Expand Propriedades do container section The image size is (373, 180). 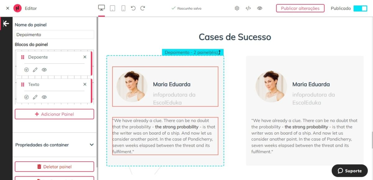tap(54, 145)
